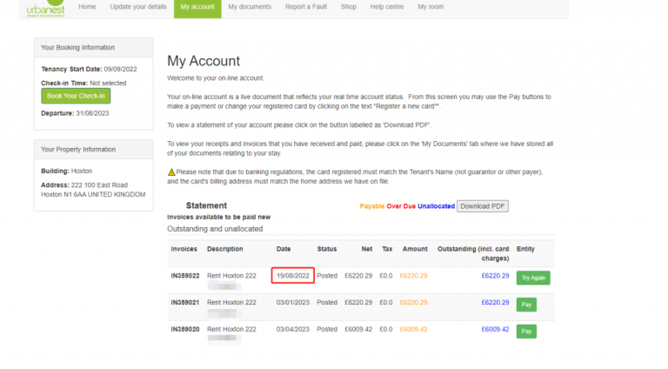The width and height of the screenshot is (668, 369).
Task: Select the My account tab
Action: (x=197, y=7)
